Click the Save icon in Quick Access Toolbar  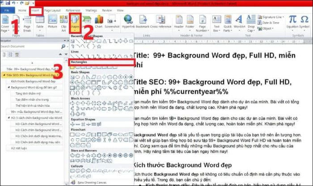pos(8,3)
